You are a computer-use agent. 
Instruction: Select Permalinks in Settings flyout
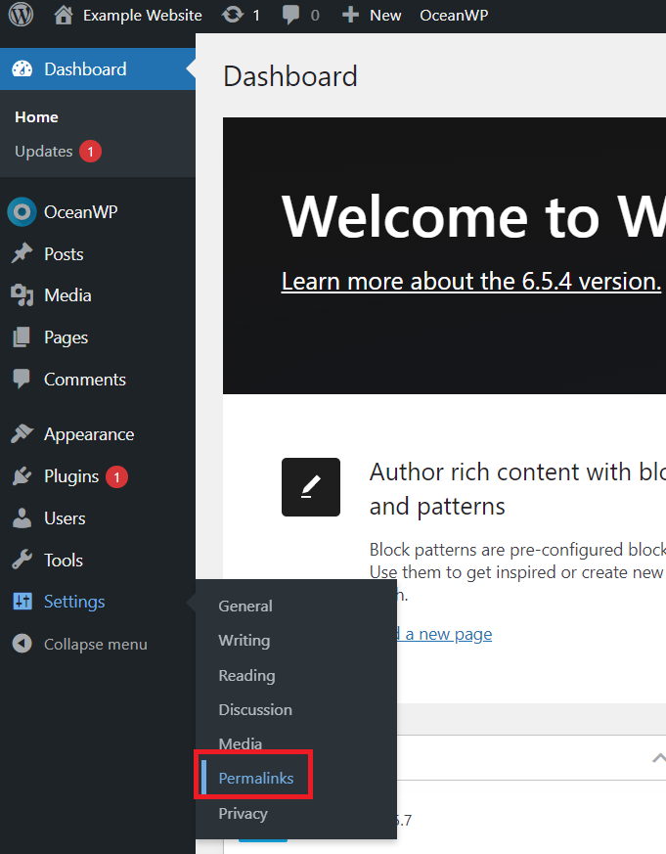(x=256, y=778)
